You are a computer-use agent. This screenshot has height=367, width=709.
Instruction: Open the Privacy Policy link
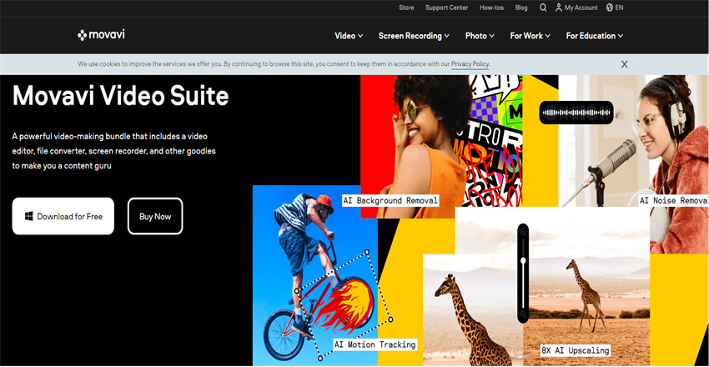pyautogui.click(x=470, y=64)
